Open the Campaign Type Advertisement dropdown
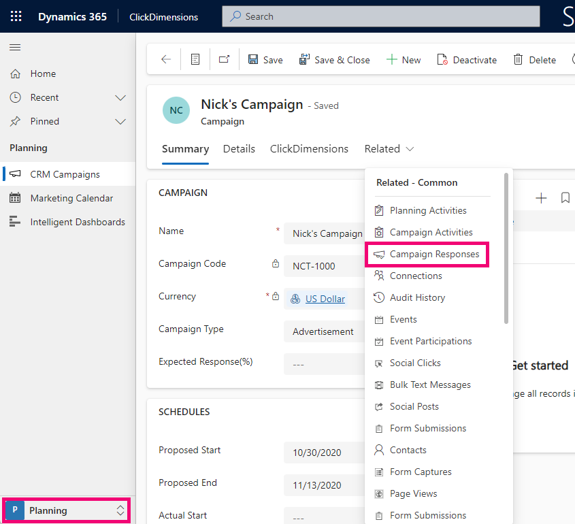 (x=324, y=331)
